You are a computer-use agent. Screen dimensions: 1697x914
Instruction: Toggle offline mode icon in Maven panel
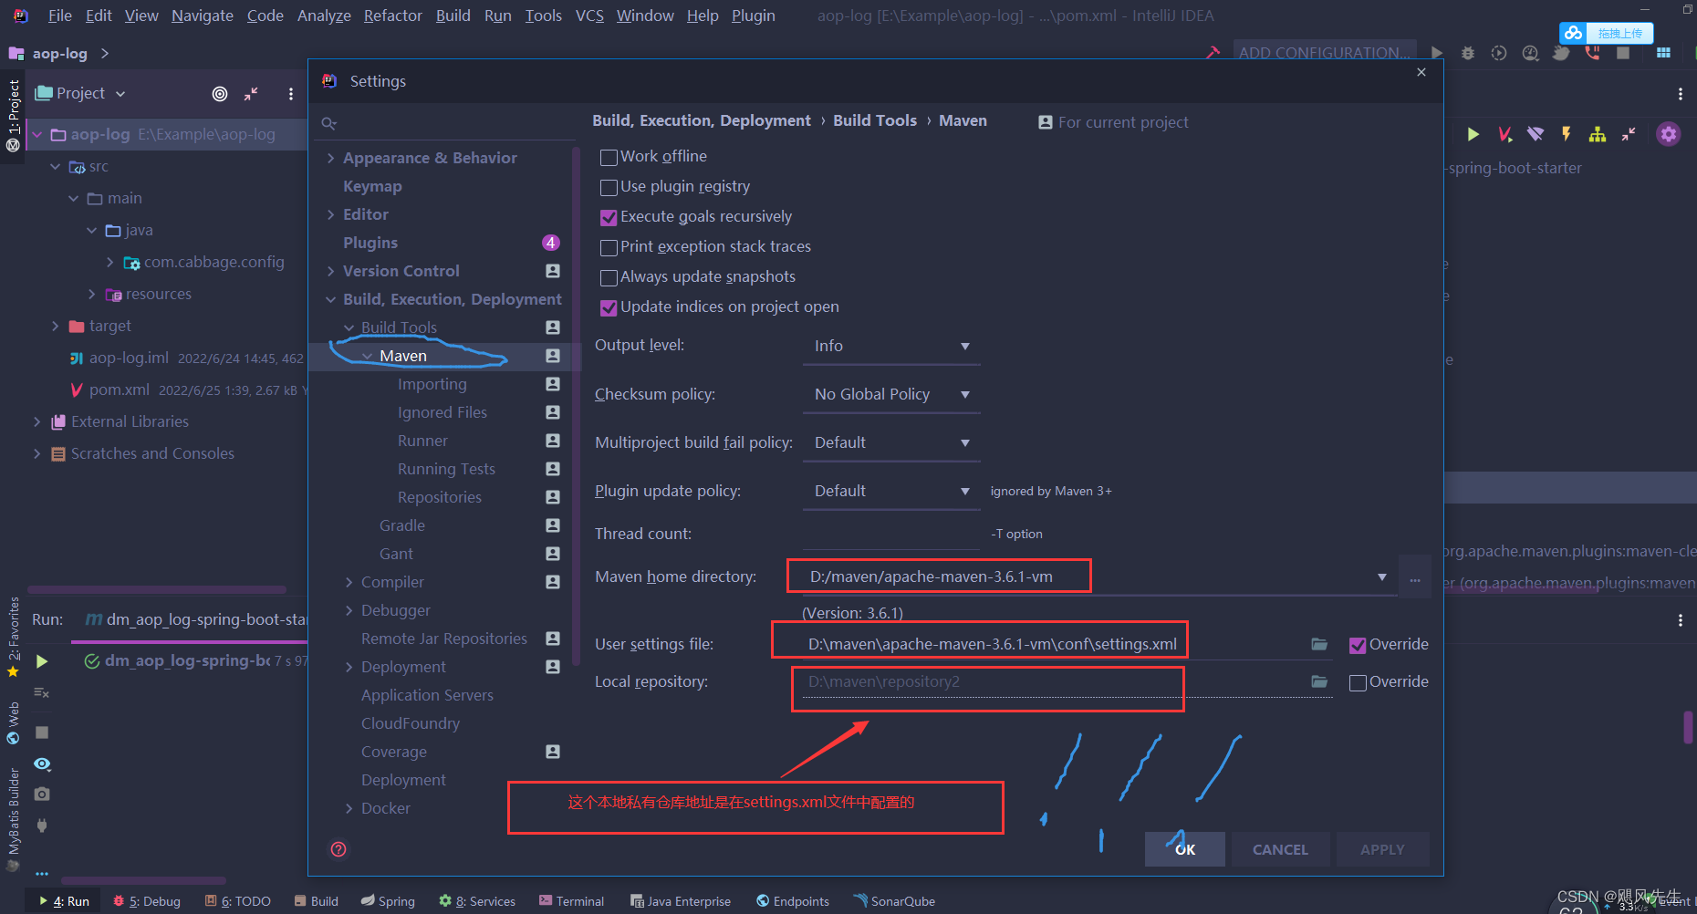1536,134
